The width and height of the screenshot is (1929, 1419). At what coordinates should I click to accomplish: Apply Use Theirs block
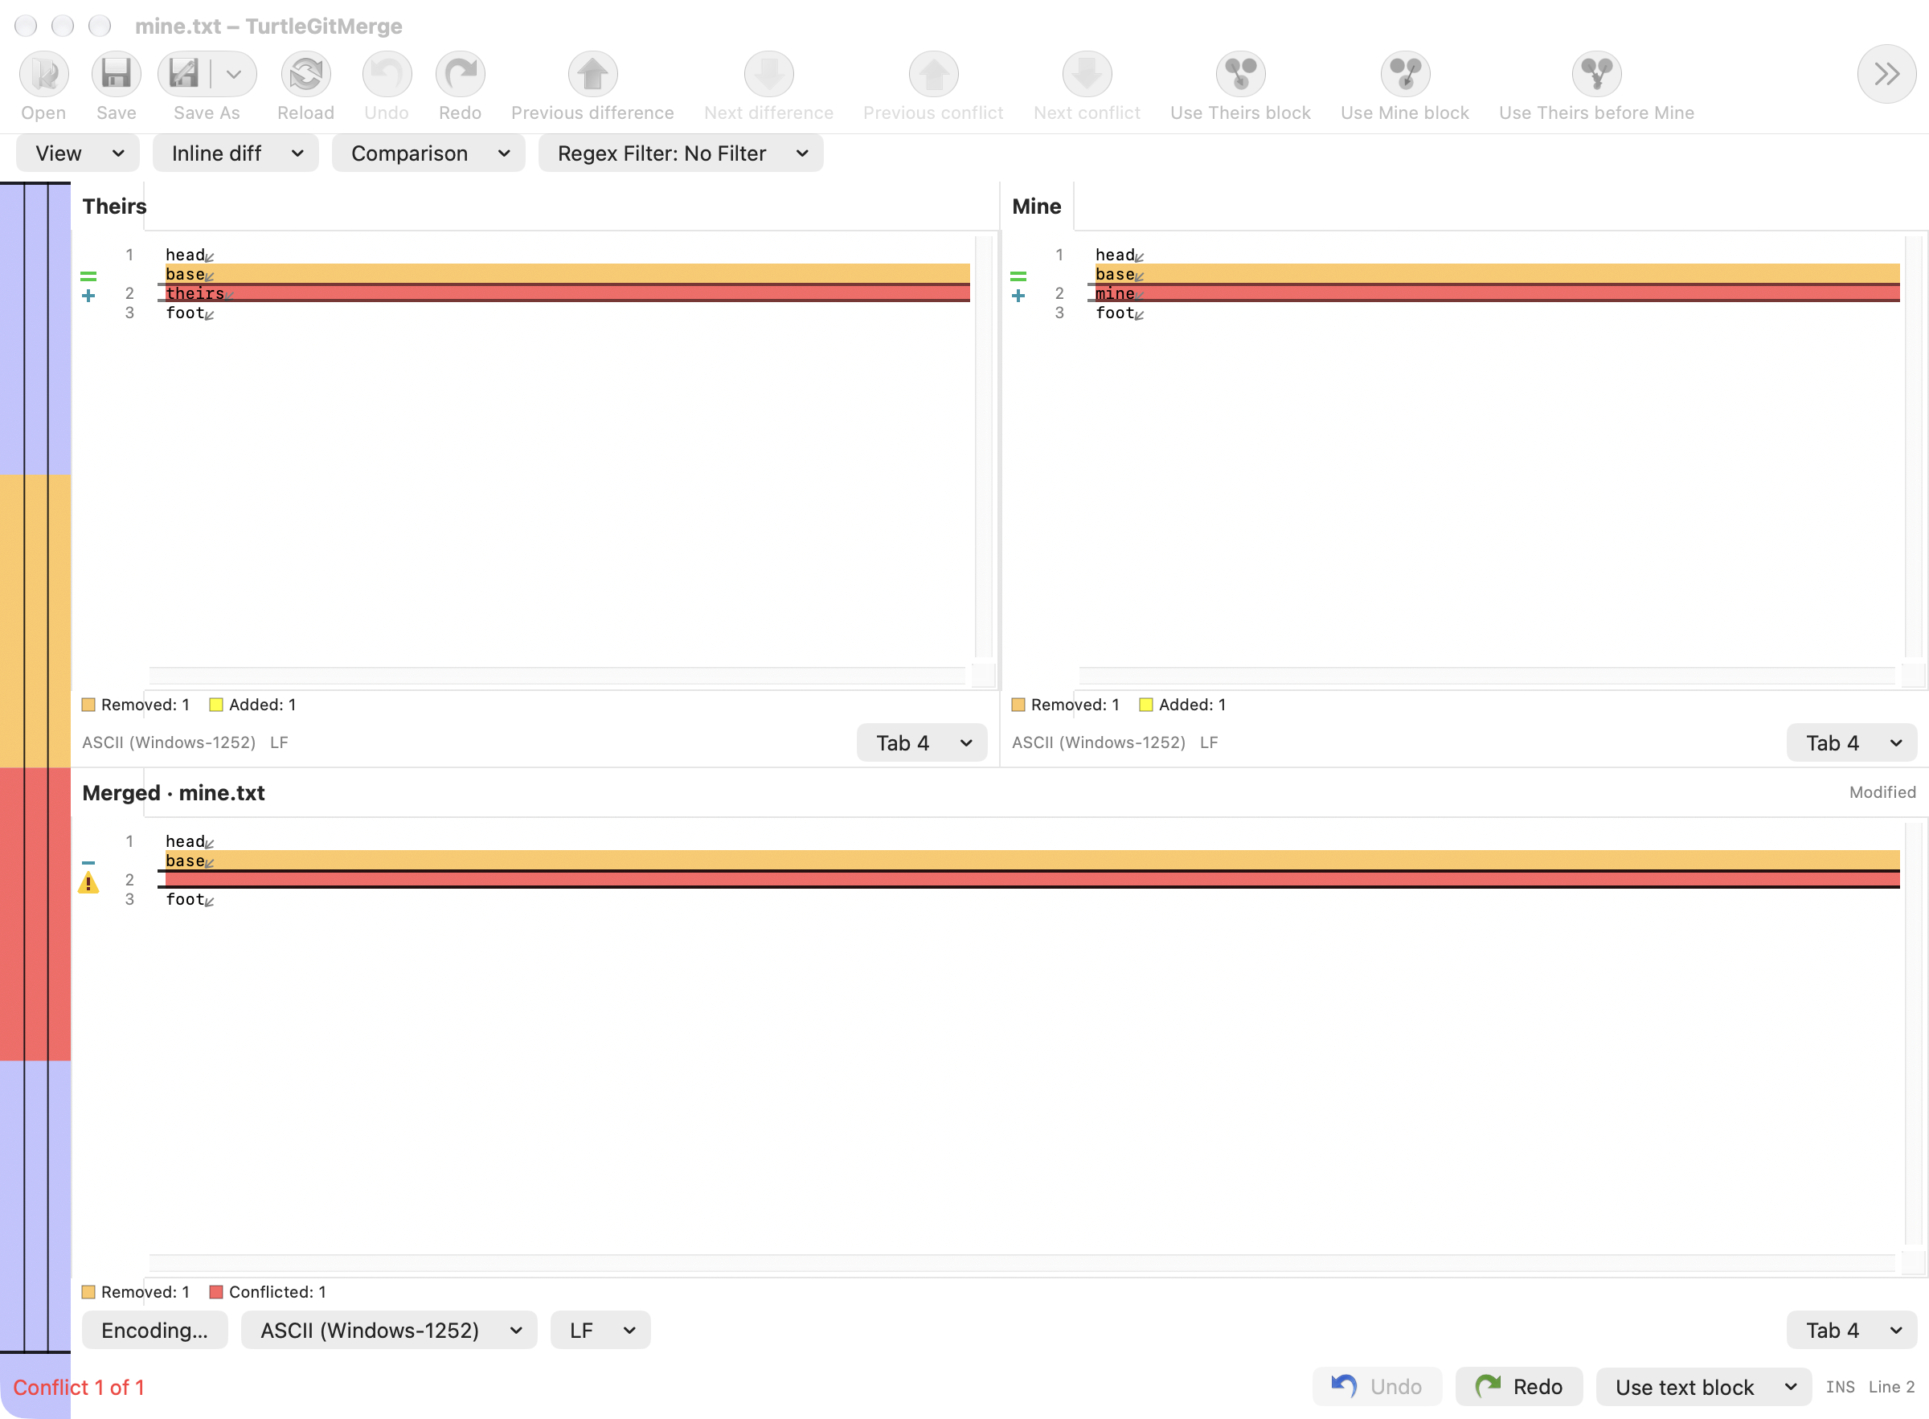coord(1240,75)
